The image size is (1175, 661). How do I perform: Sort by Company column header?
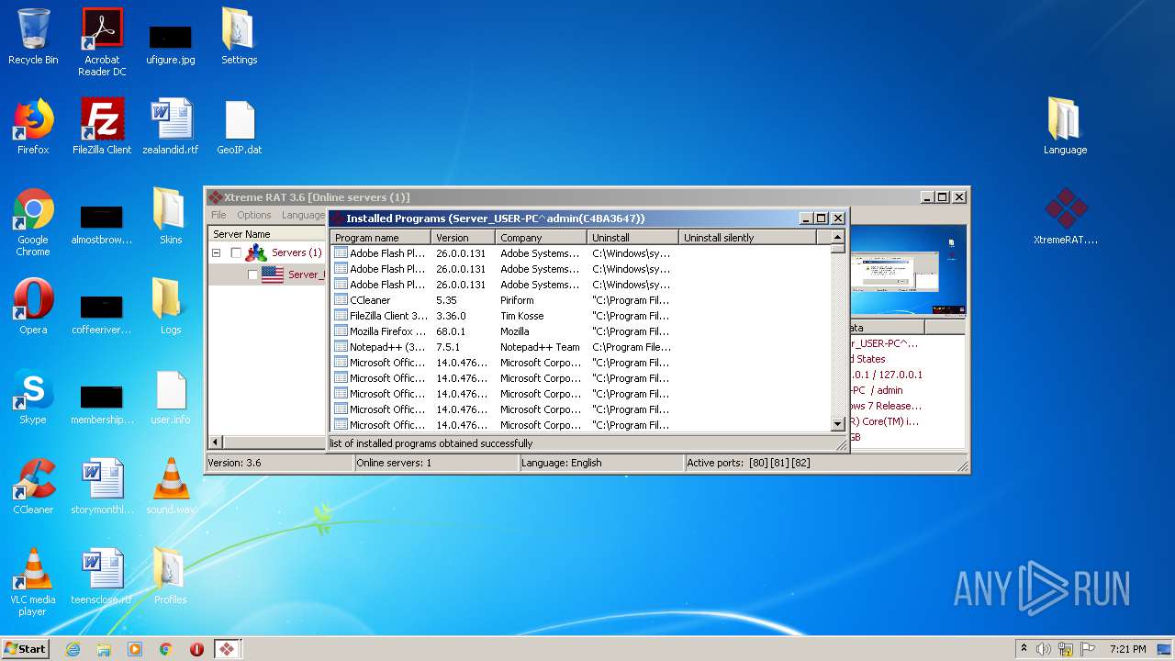[x=541, y=237]
